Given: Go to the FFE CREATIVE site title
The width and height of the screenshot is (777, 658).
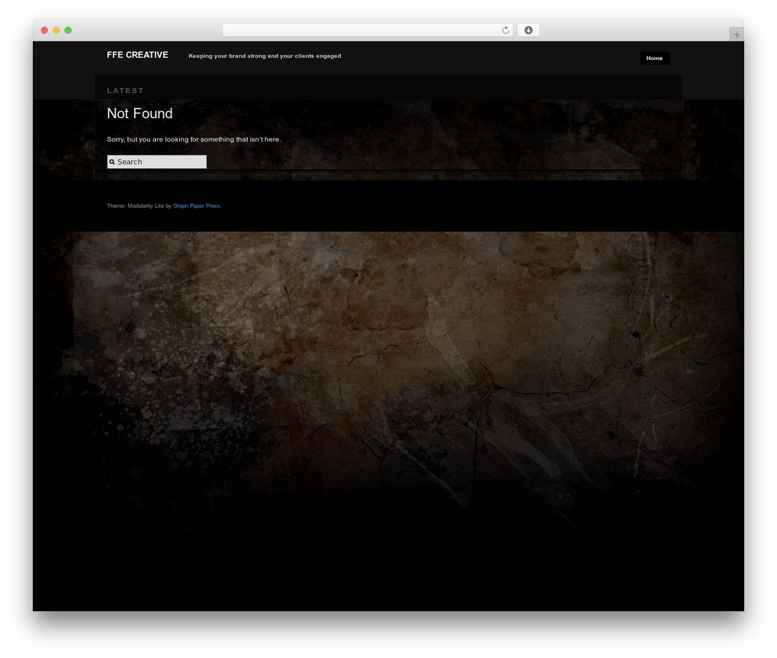Looking at the screenshot, I should [138, 55].
